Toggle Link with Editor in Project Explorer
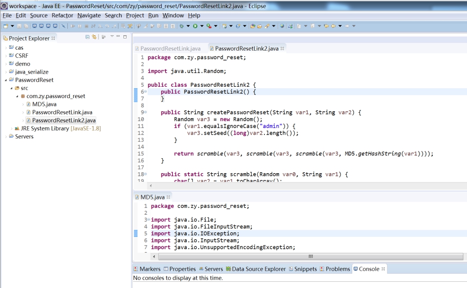The image size is (467, 288). [x=94, y=37]
